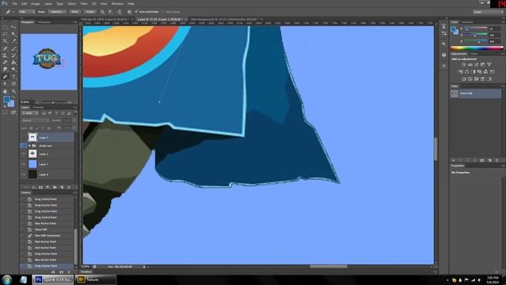Select the Zoom magnifier tool
Image resolution: width=506 pixels, height=285 pixels.
click(x=13, y=92)
